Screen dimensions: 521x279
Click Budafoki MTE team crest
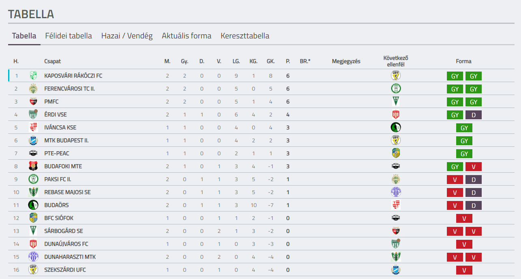tap(33, 166)
